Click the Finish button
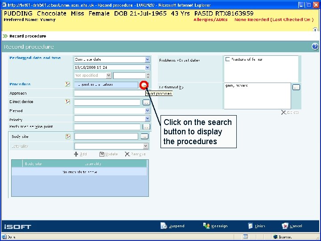 [256, 226]
